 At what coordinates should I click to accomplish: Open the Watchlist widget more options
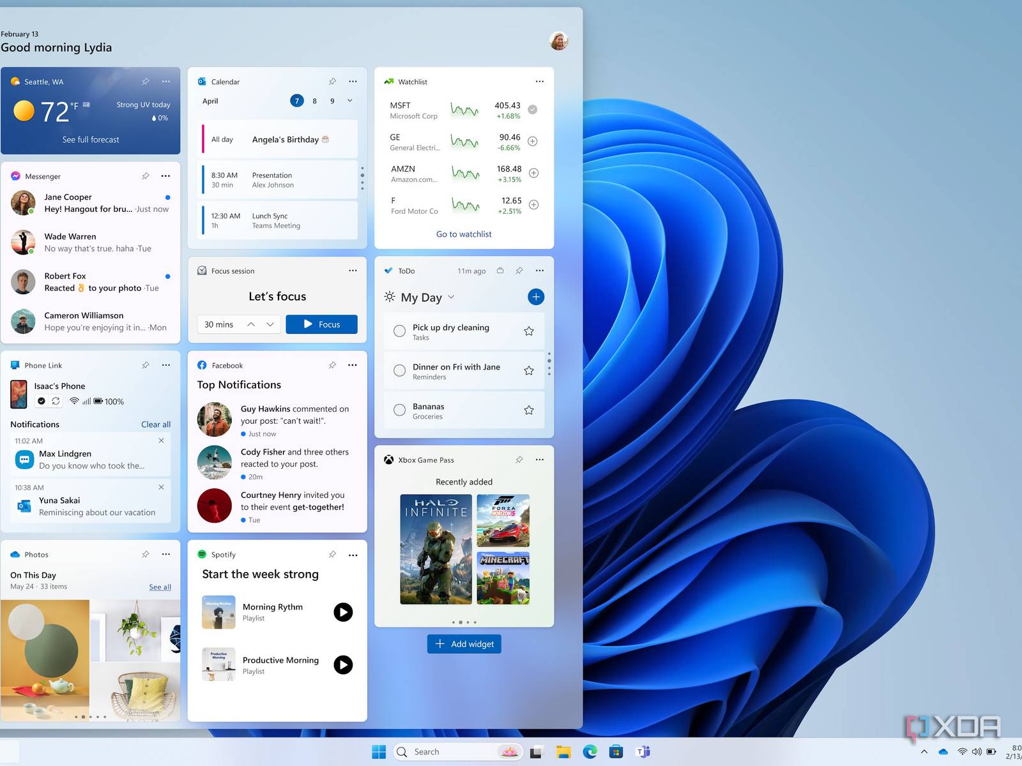tap(540, 82)
